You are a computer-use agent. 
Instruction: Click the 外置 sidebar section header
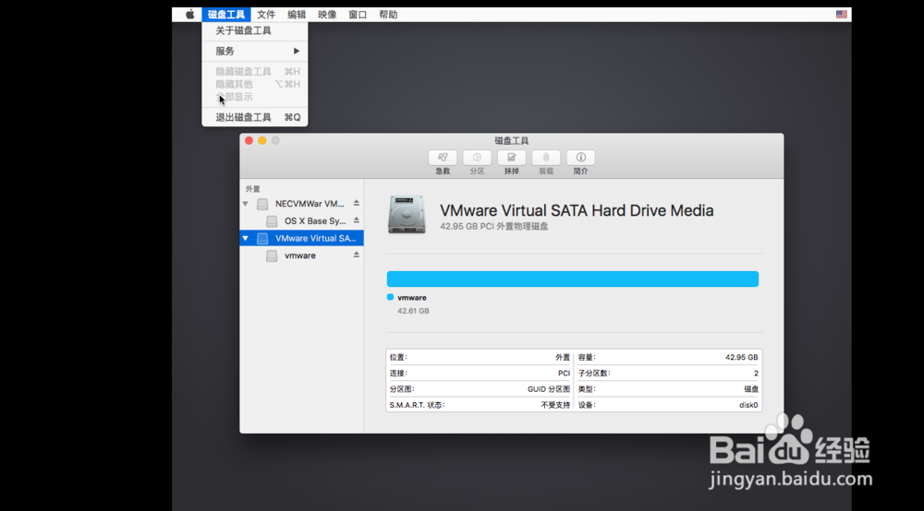click(253, 189)
